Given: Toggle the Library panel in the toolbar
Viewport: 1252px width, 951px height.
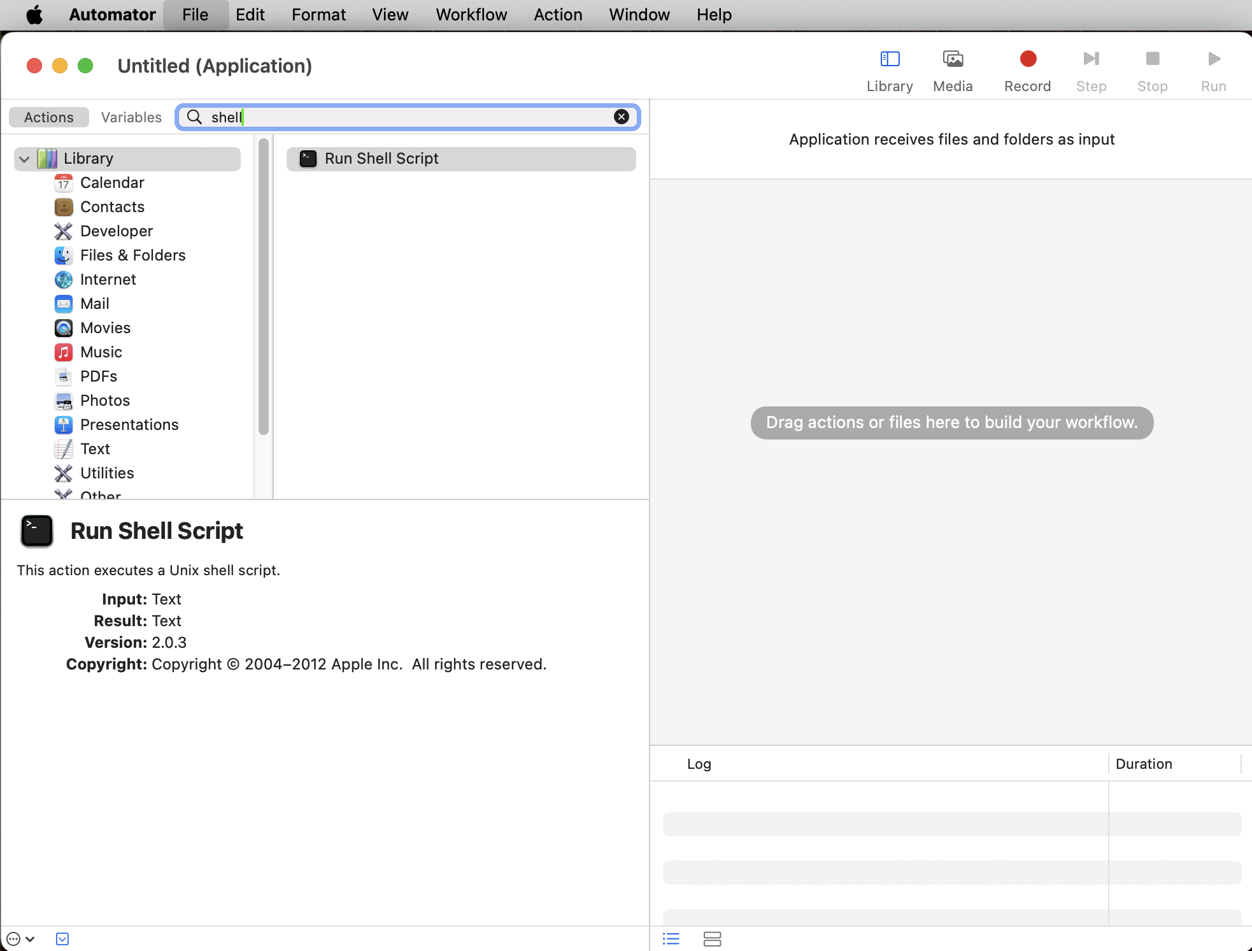Looking at the screenshot, I should [889, 71].
